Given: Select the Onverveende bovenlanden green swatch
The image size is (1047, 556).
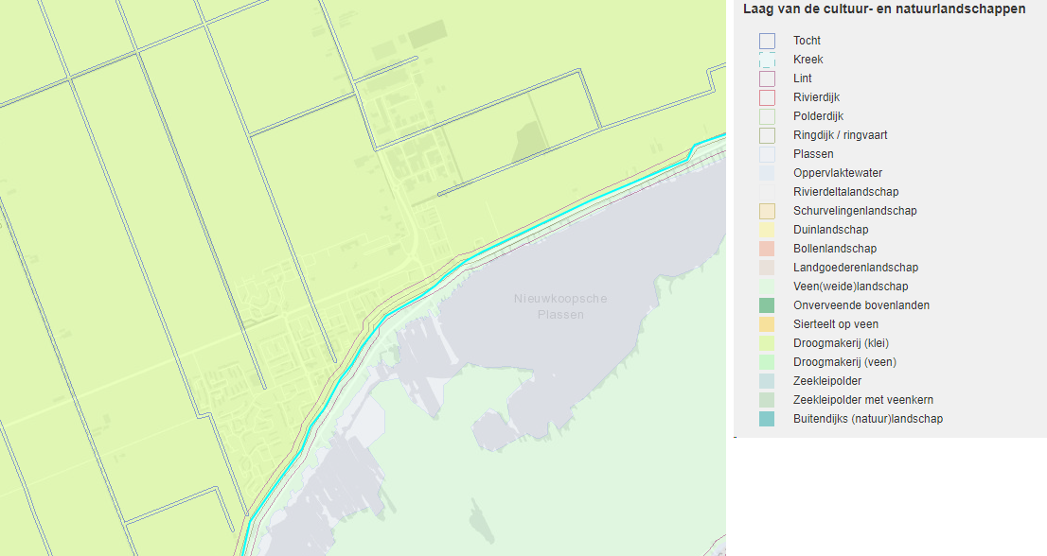Looking at the screenshot, I should (x=767, y=305).
